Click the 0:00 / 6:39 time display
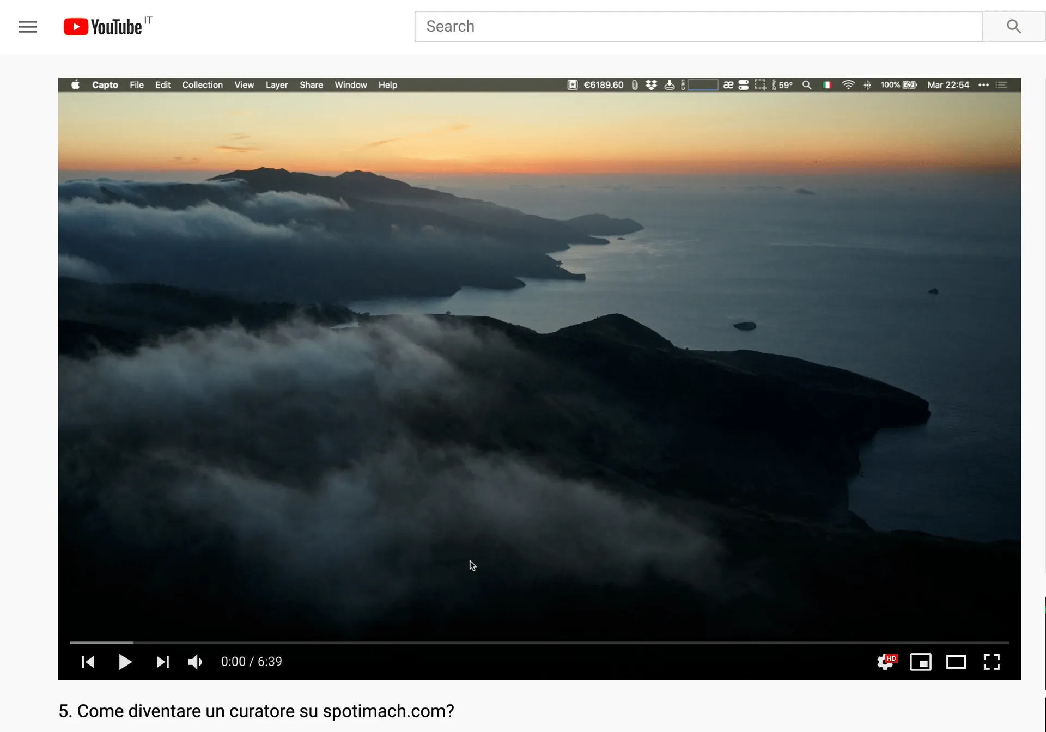 [x=251, y=662]
